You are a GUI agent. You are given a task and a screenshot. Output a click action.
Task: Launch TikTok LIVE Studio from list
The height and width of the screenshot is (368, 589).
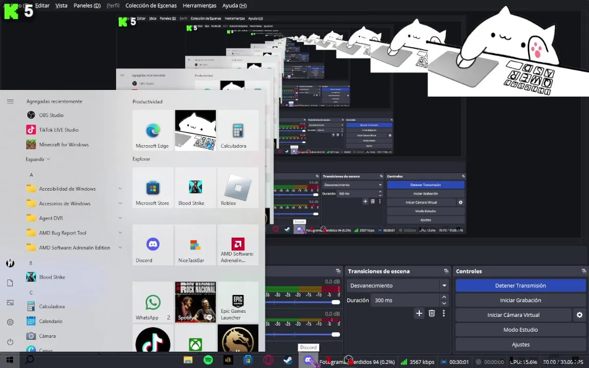pos(59,130)
